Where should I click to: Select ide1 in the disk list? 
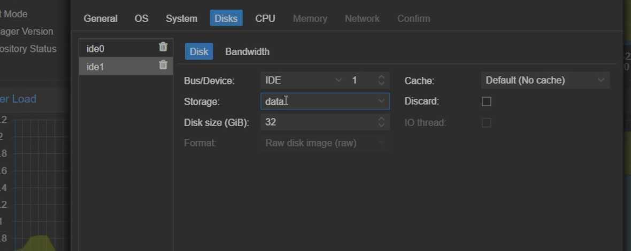pos(126,66)
